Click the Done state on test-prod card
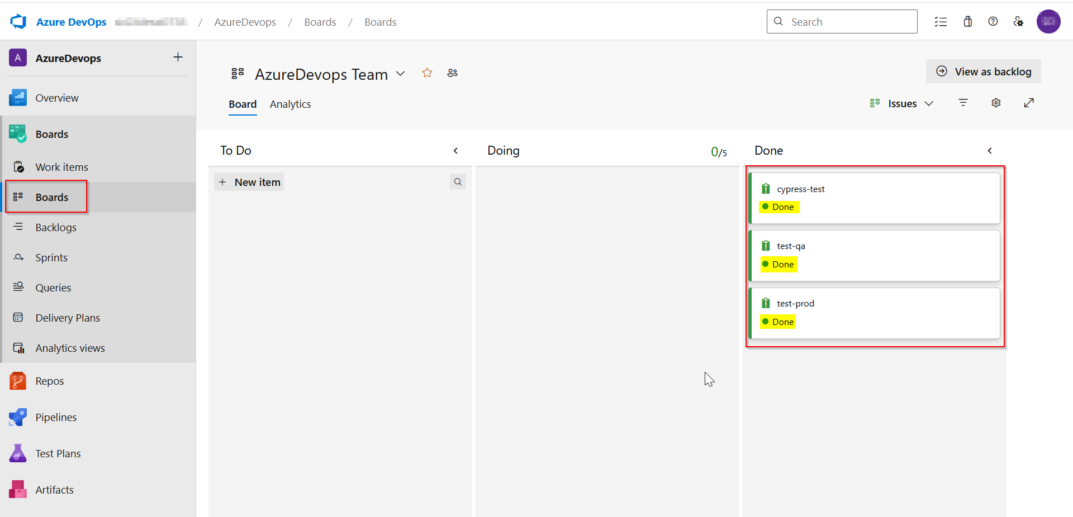The width and height of the screenshot is (1073, 517). (778, 322)
